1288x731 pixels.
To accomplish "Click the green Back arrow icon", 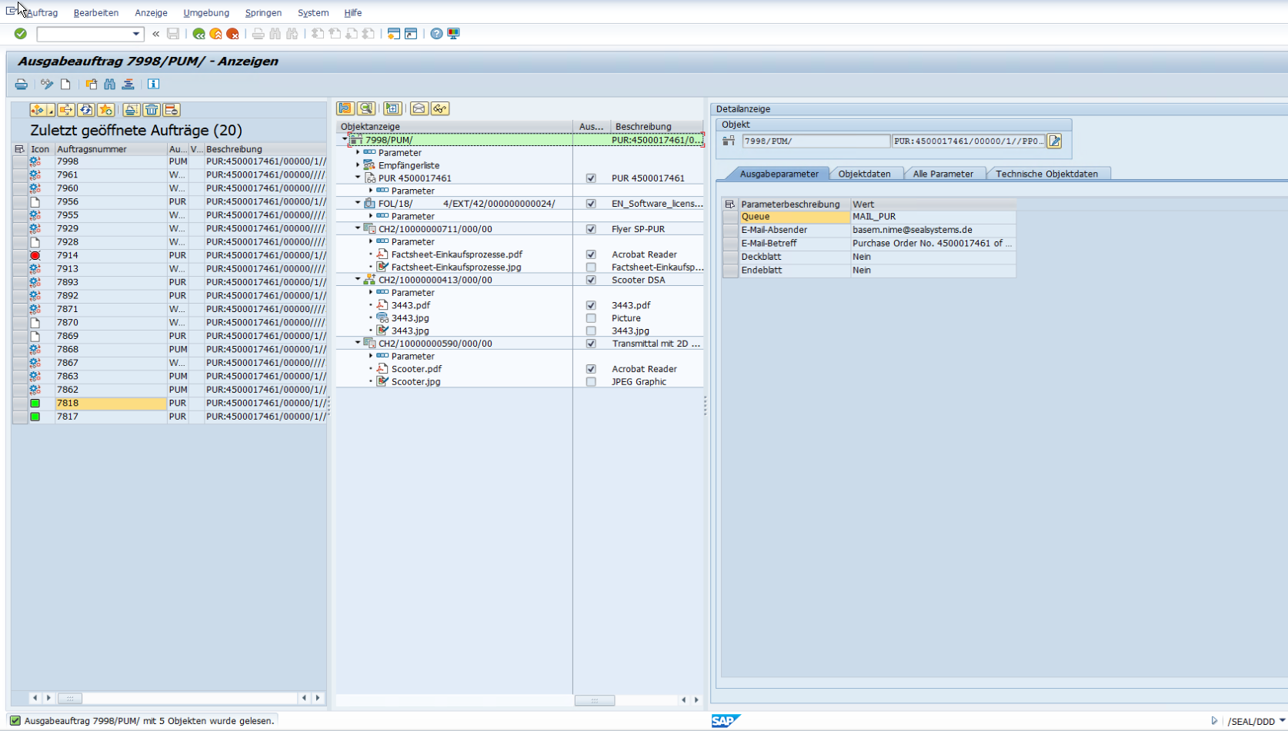I will coord(199,34).
